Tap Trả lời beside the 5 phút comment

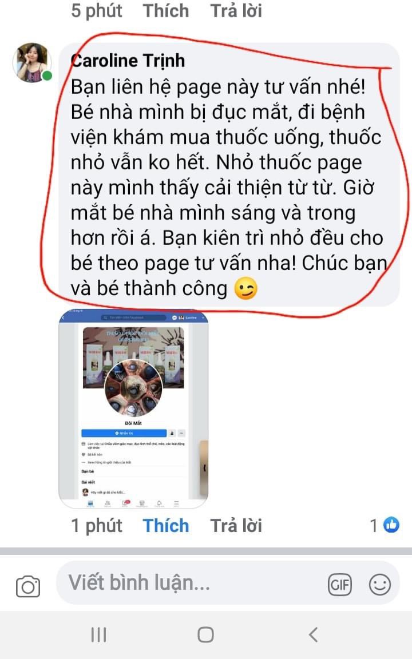(236, 10)
